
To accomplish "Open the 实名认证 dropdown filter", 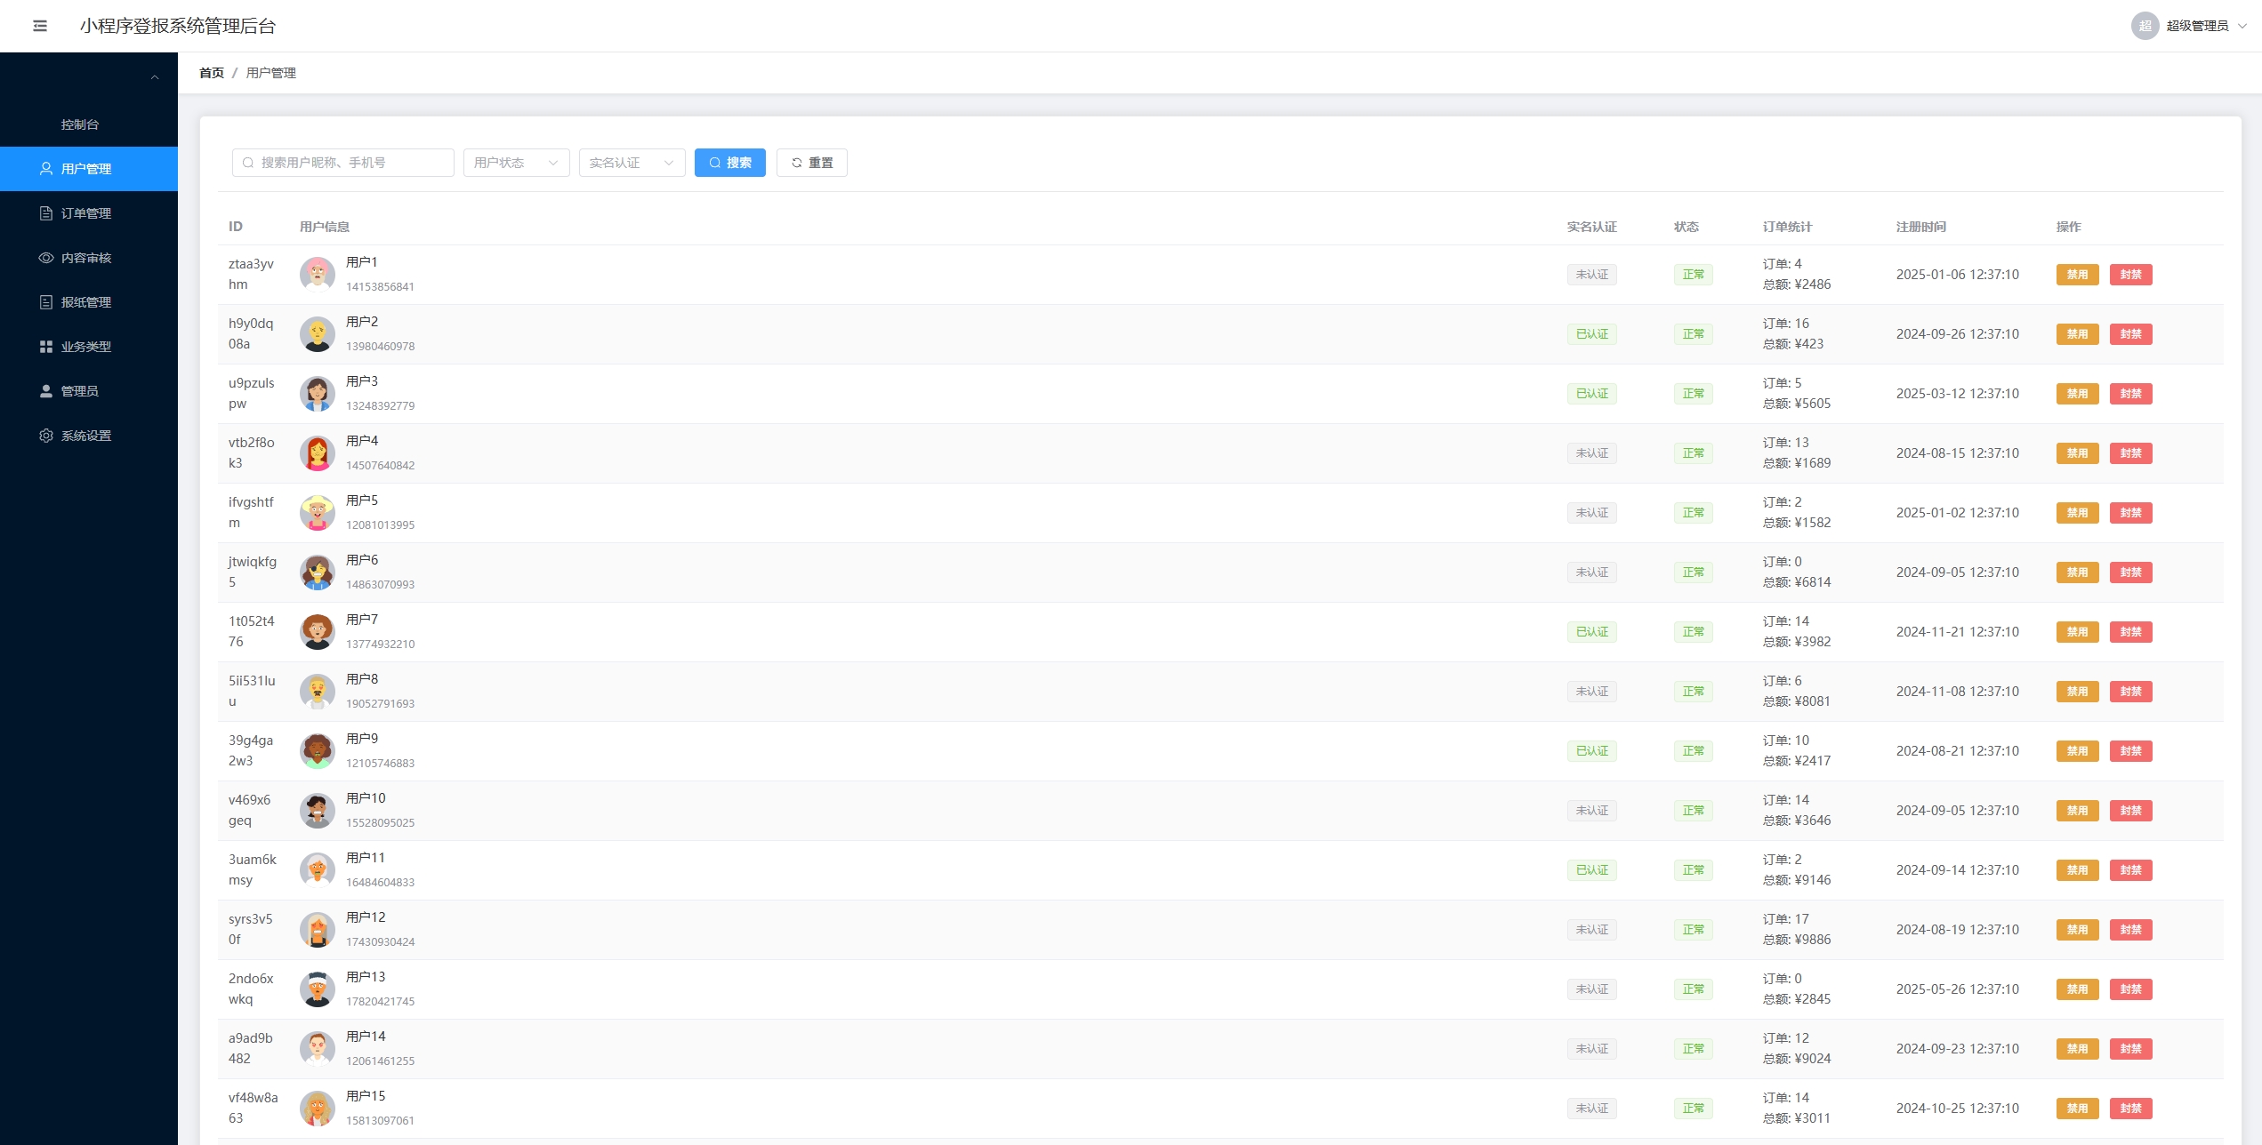I will point(632,163).
